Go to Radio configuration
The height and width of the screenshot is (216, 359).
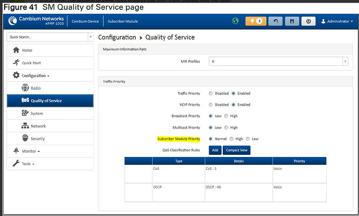coord(50,88)
